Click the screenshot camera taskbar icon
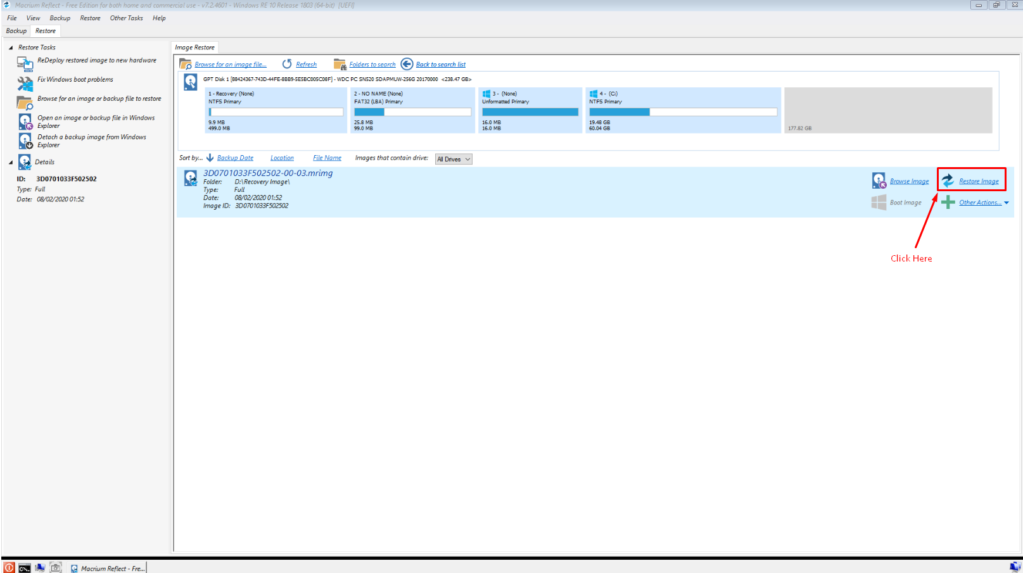The height and width of the screenshot is (573, 1023). [x=56, y=568]
